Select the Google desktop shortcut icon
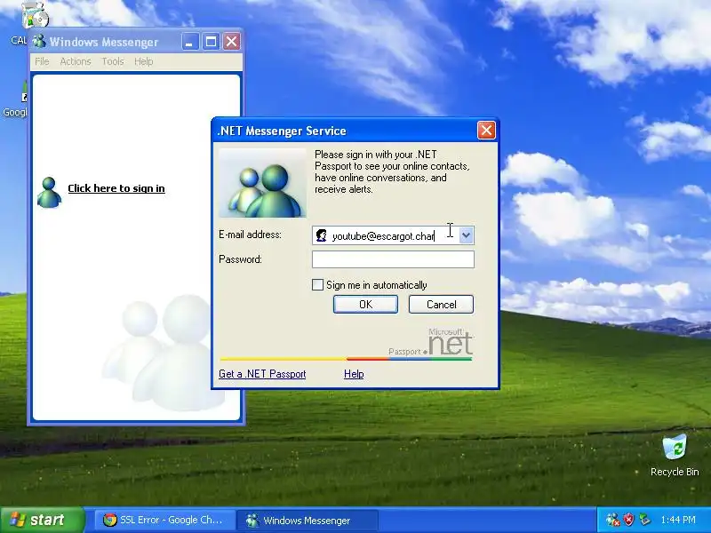The height and width of the screenshot is (533, 711). [x=23, y=92]
